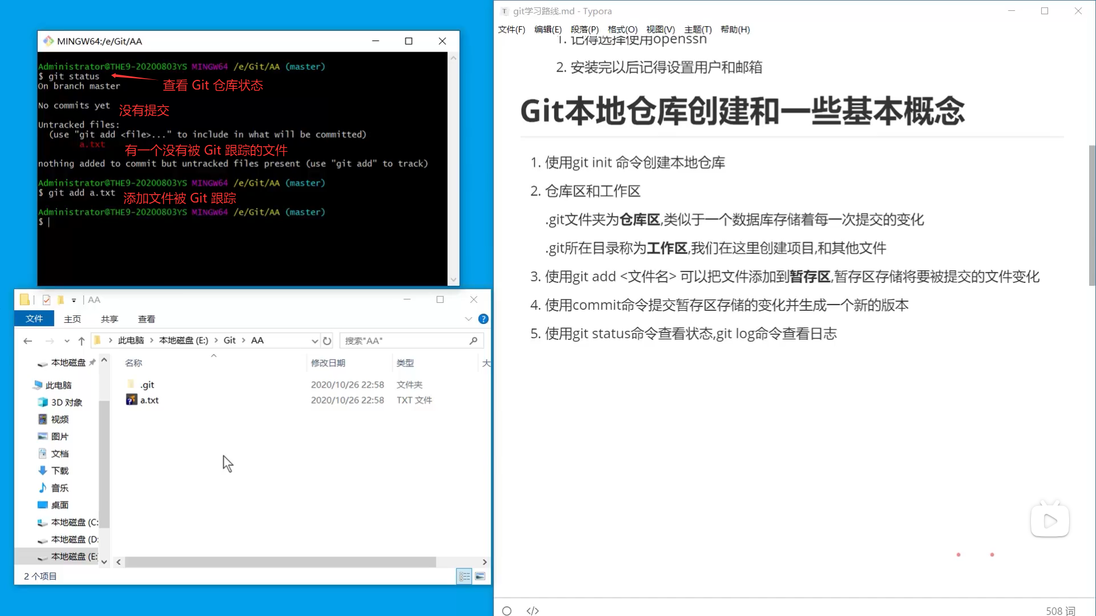Switch to the 查看 tab in File Explorer
This screenshot has width=1096, height=616.
click(x=146, y=319)
